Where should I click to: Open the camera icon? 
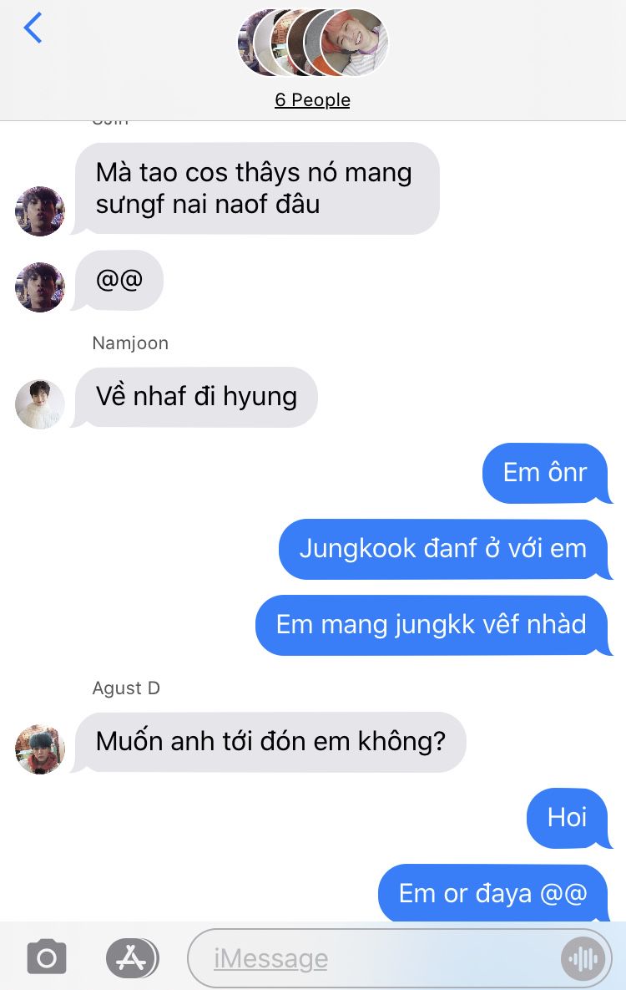click(47, 957)
